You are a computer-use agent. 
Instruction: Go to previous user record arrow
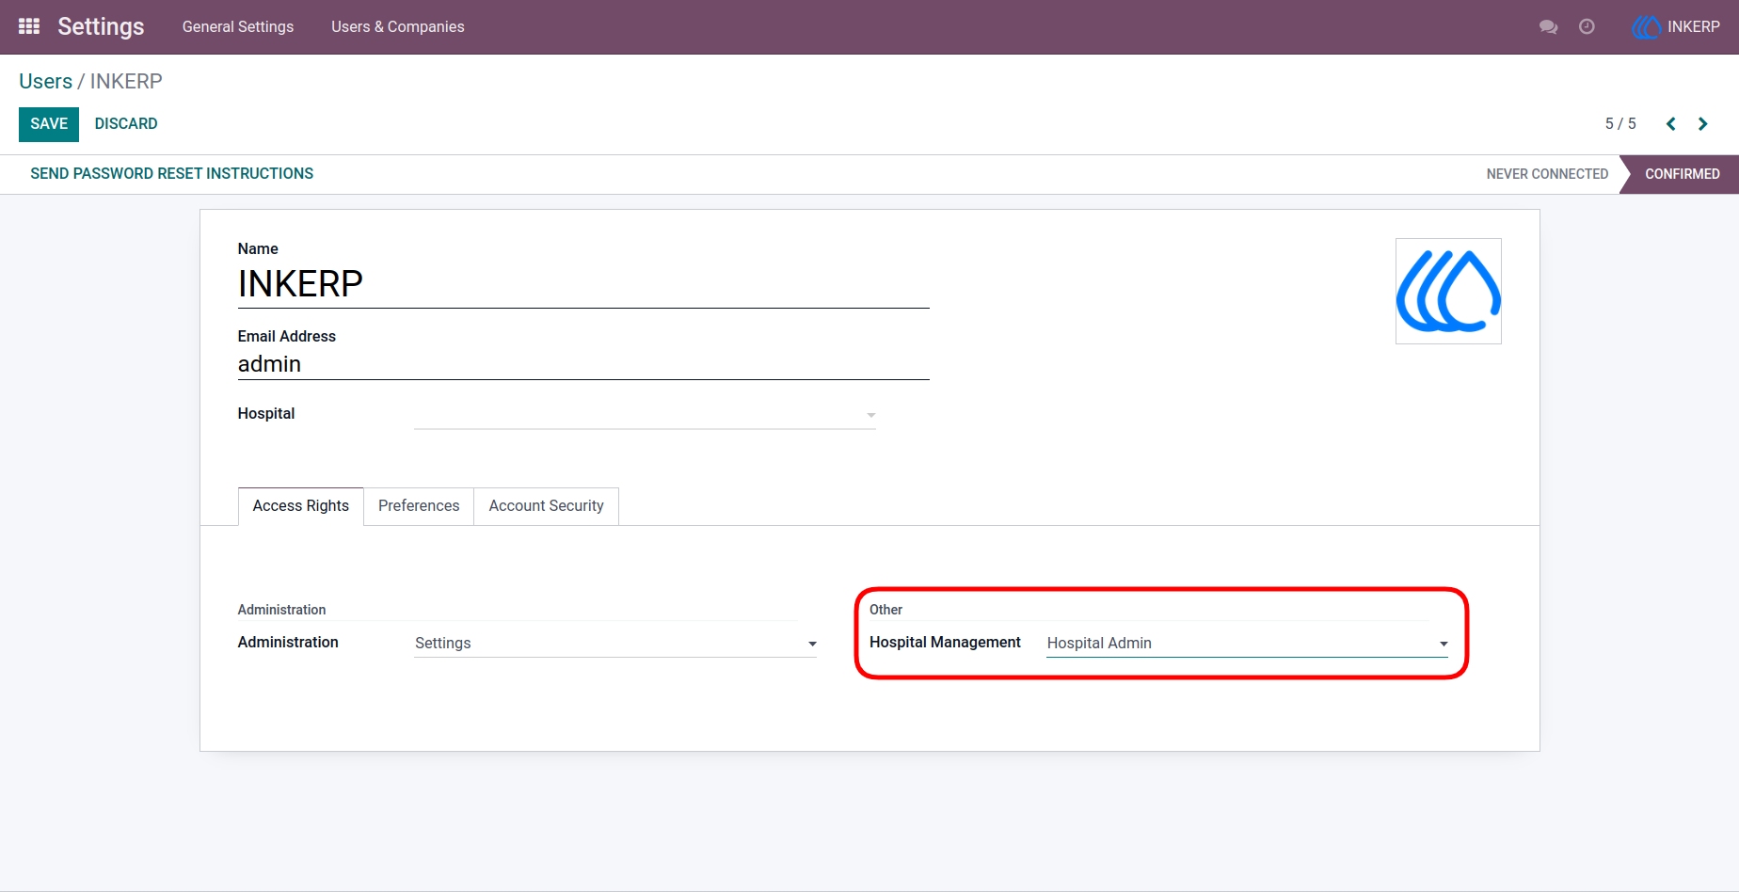[1671, 123]
